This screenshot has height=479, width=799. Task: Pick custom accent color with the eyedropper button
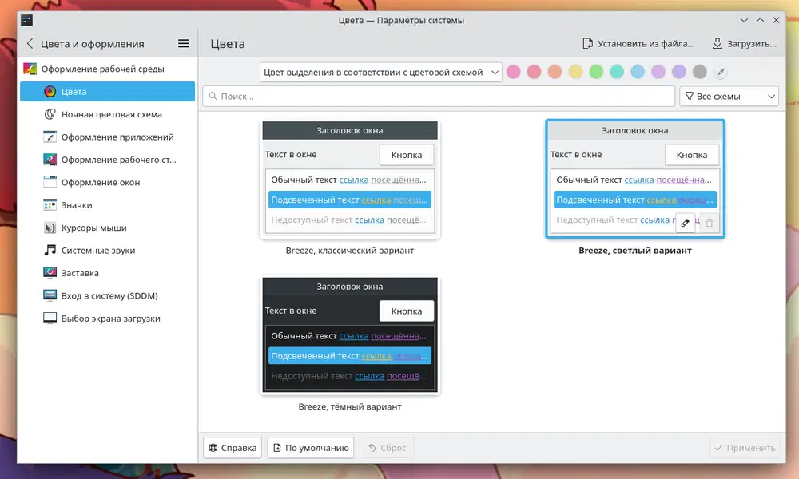pos(721,73)
